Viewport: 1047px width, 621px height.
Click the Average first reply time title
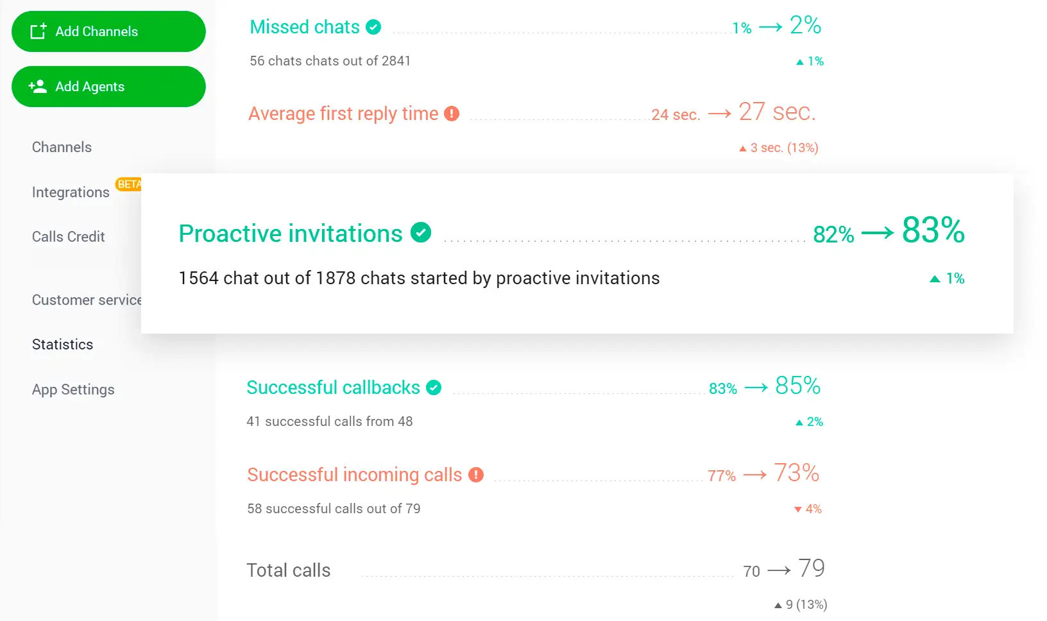pyautogui.click(x=343, y=114)
